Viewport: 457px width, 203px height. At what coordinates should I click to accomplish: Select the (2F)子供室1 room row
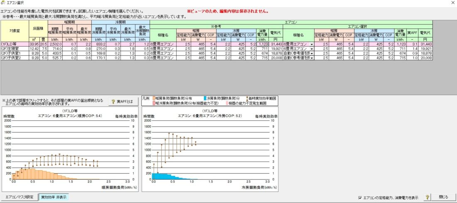click(x=216, y=53)
